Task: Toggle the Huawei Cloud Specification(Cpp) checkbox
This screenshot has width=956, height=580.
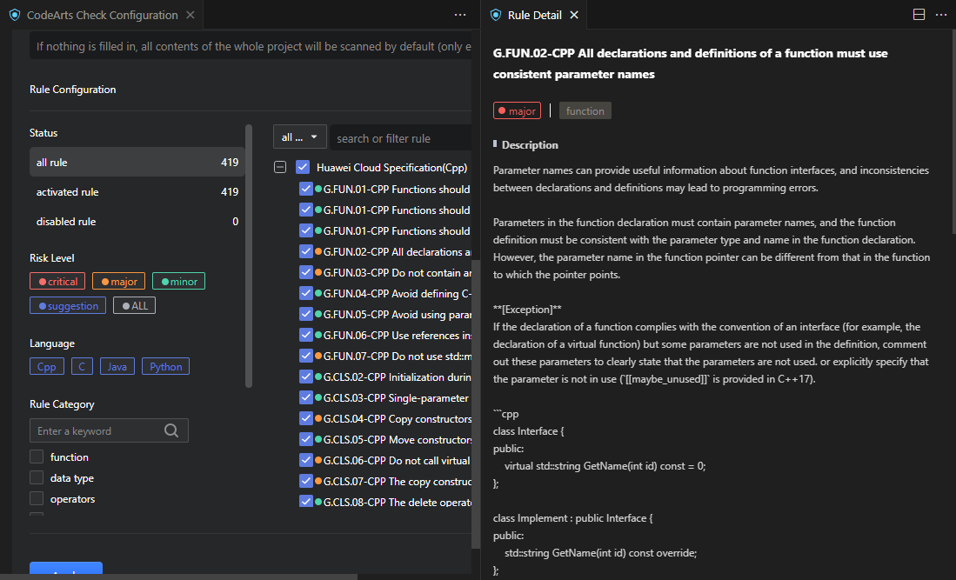Action: coord(303,167)
